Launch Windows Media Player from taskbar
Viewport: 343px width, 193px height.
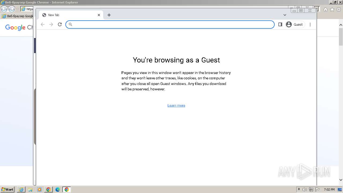pyautogui.click(x=39, y=190)
